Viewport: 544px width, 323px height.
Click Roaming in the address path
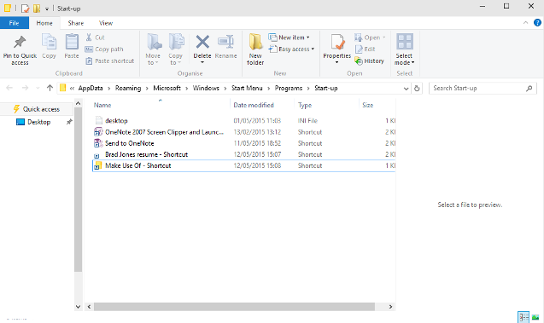[128, 88]
